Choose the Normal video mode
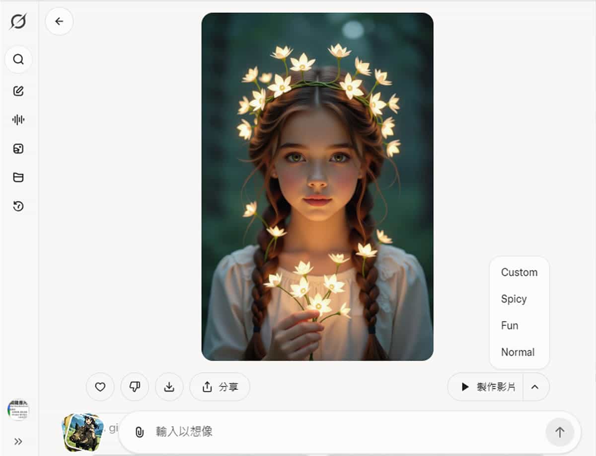596x456 pixels. point(518,352)
